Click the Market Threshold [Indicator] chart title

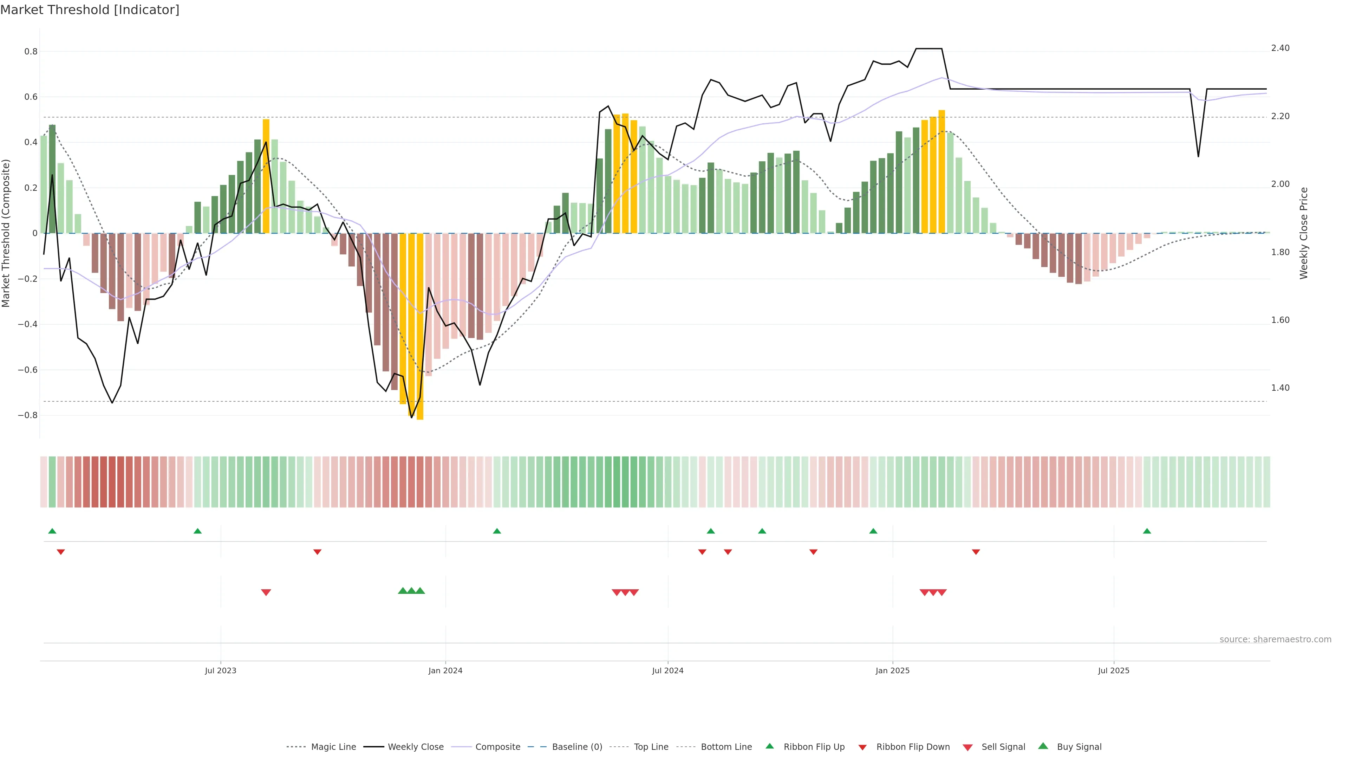click(x=90, y=10)
